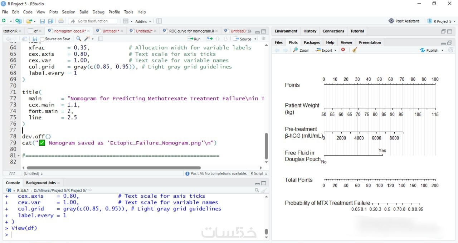
Task: Save all open documents icon
Action: coord(50,21)
